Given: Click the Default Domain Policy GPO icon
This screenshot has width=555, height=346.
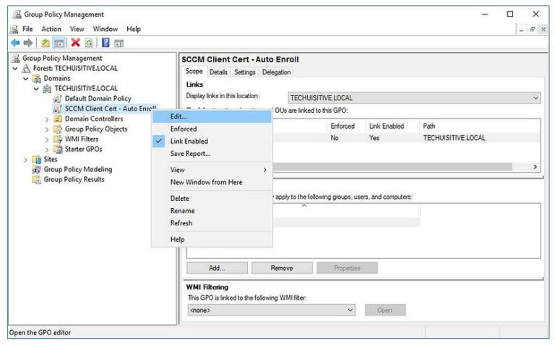Looking at the screenshot, I should pos(58,99).
